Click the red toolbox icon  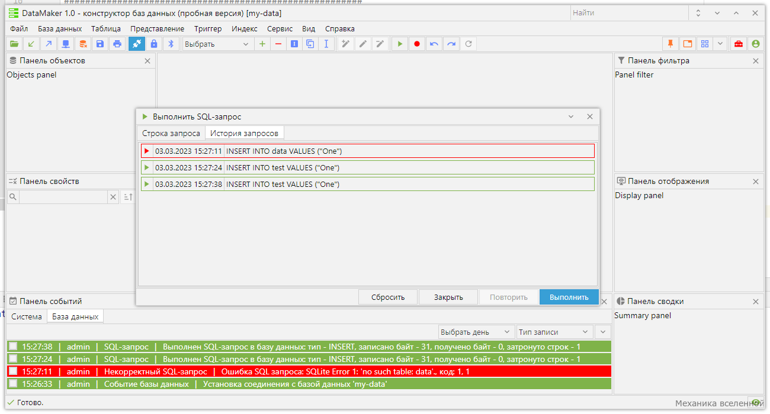tap(738, 44)
